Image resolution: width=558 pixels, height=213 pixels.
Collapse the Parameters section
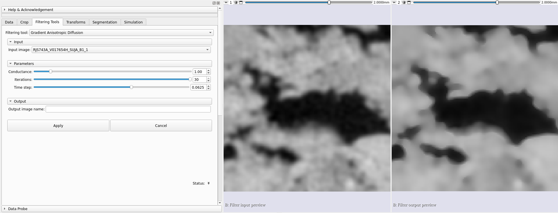click(10, 64)
